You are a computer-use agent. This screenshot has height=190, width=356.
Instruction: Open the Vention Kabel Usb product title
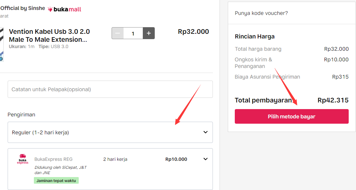coord(49,35)
